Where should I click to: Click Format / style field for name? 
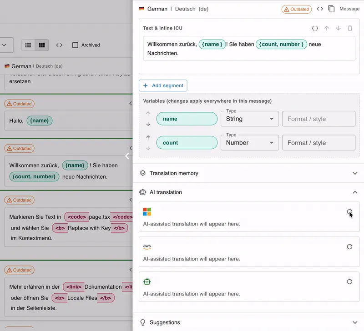click(x=318, y=119)
